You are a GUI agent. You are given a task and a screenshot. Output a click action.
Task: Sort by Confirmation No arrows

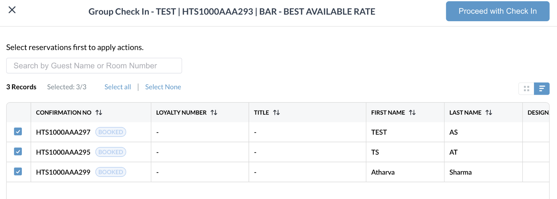(x=99, y=113)
